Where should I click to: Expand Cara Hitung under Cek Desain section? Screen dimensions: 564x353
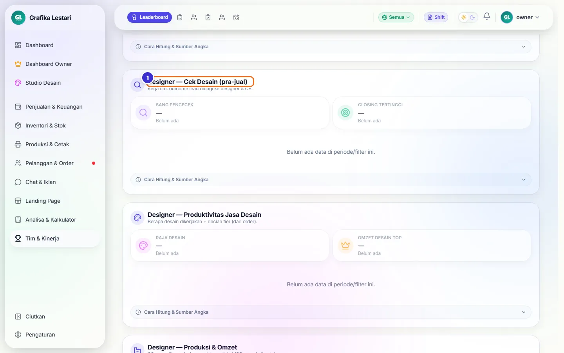click(331, 180)
